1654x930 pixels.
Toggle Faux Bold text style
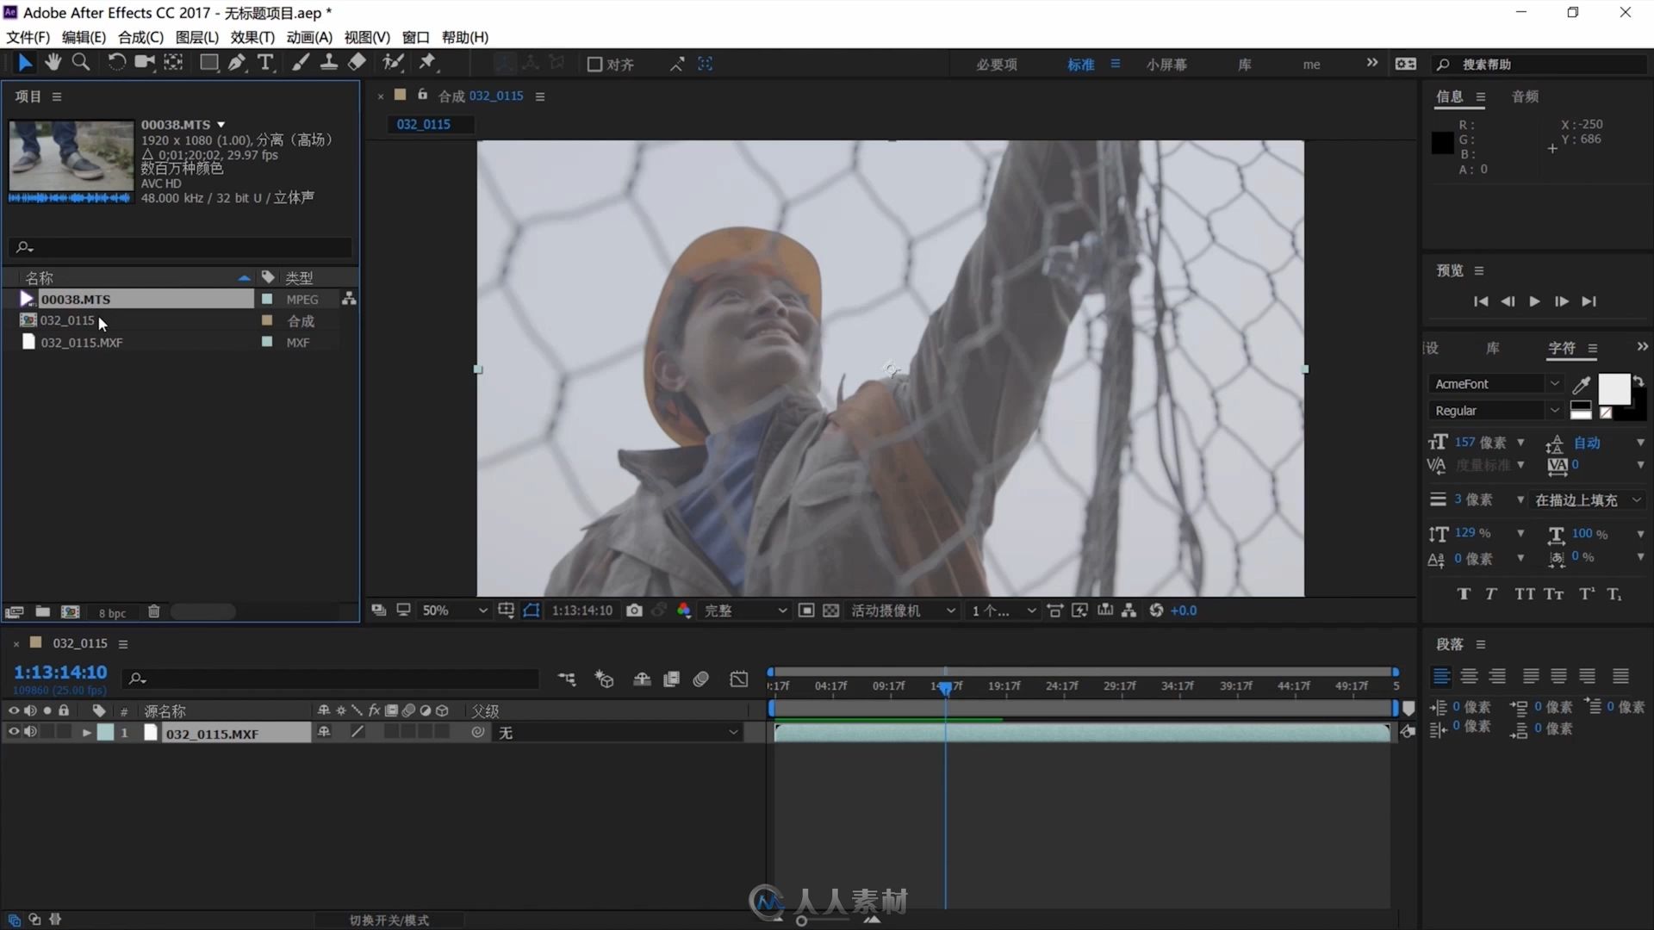pyautogui.click(x=1464, y=594)
